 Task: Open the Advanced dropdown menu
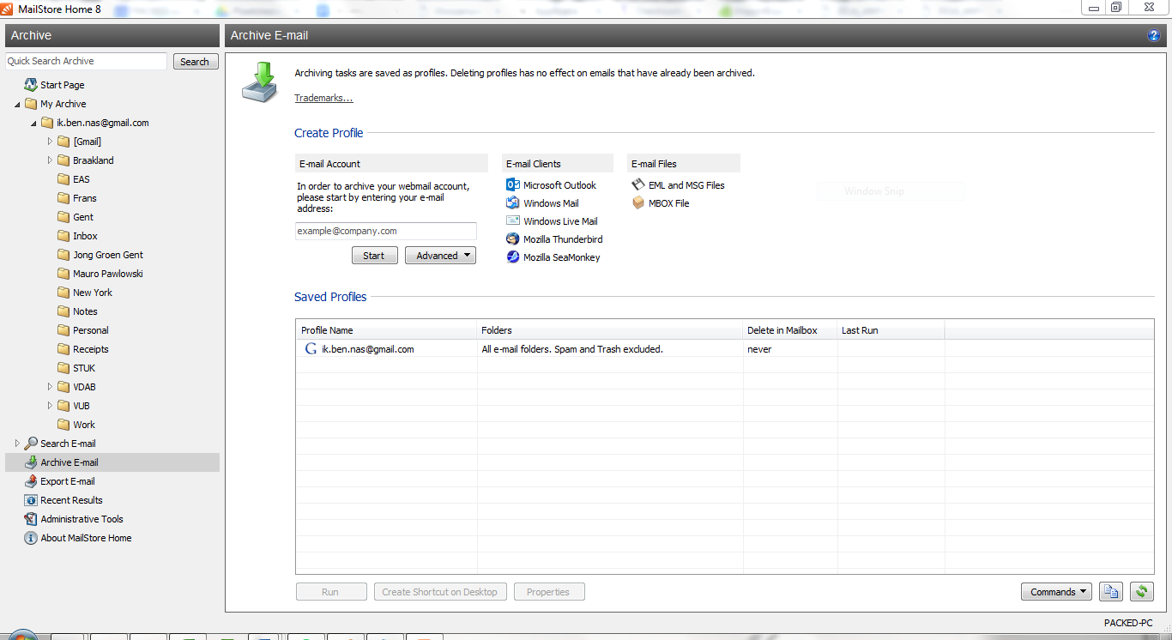pos(440,256)
